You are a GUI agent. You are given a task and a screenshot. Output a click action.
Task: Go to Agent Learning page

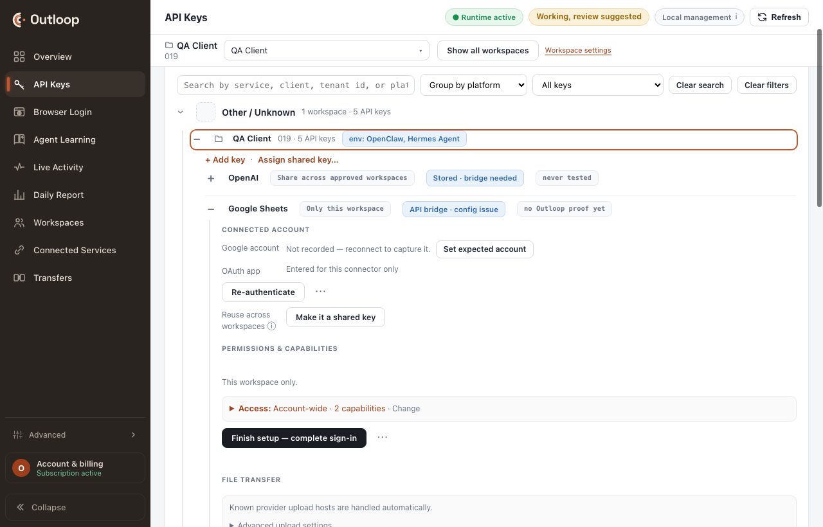coord(75,139)
